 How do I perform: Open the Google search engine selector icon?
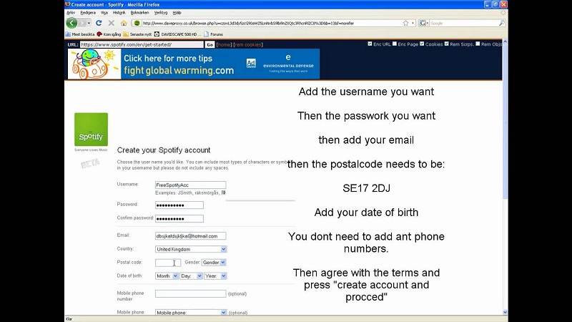point(423,23)
